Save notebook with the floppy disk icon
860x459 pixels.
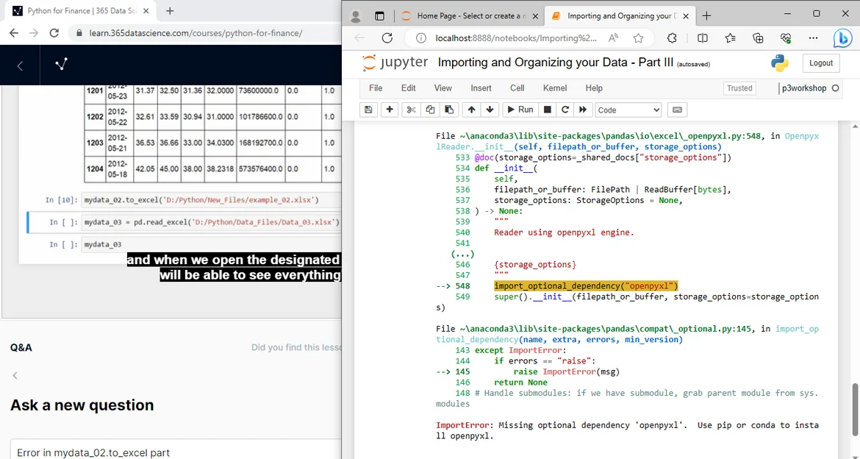(369, 110)
